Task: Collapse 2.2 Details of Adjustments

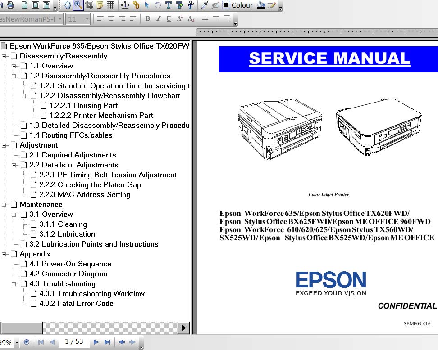Action: [x=14, y=165]
